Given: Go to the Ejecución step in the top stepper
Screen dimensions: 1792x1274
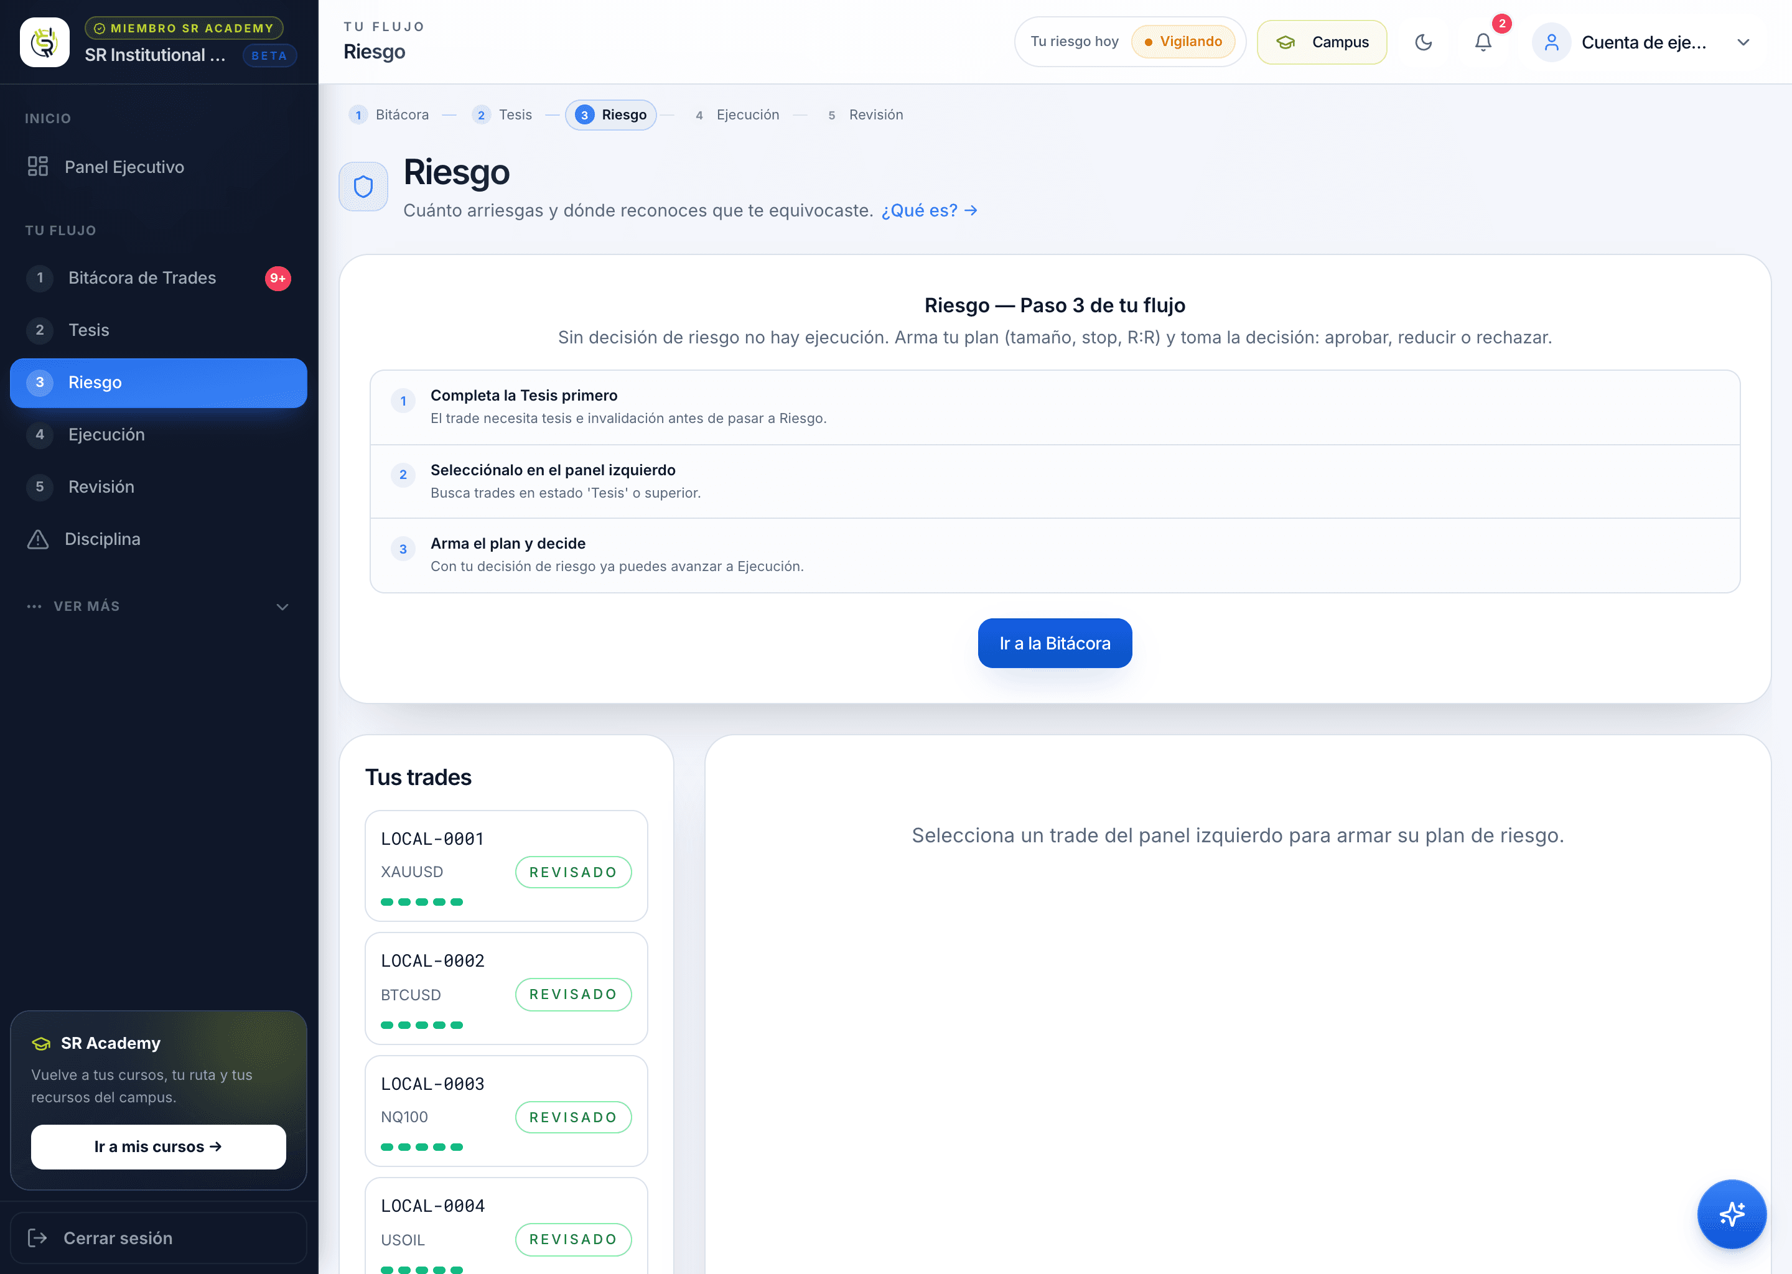Looking at the screenshot, I should pos(737,114).
